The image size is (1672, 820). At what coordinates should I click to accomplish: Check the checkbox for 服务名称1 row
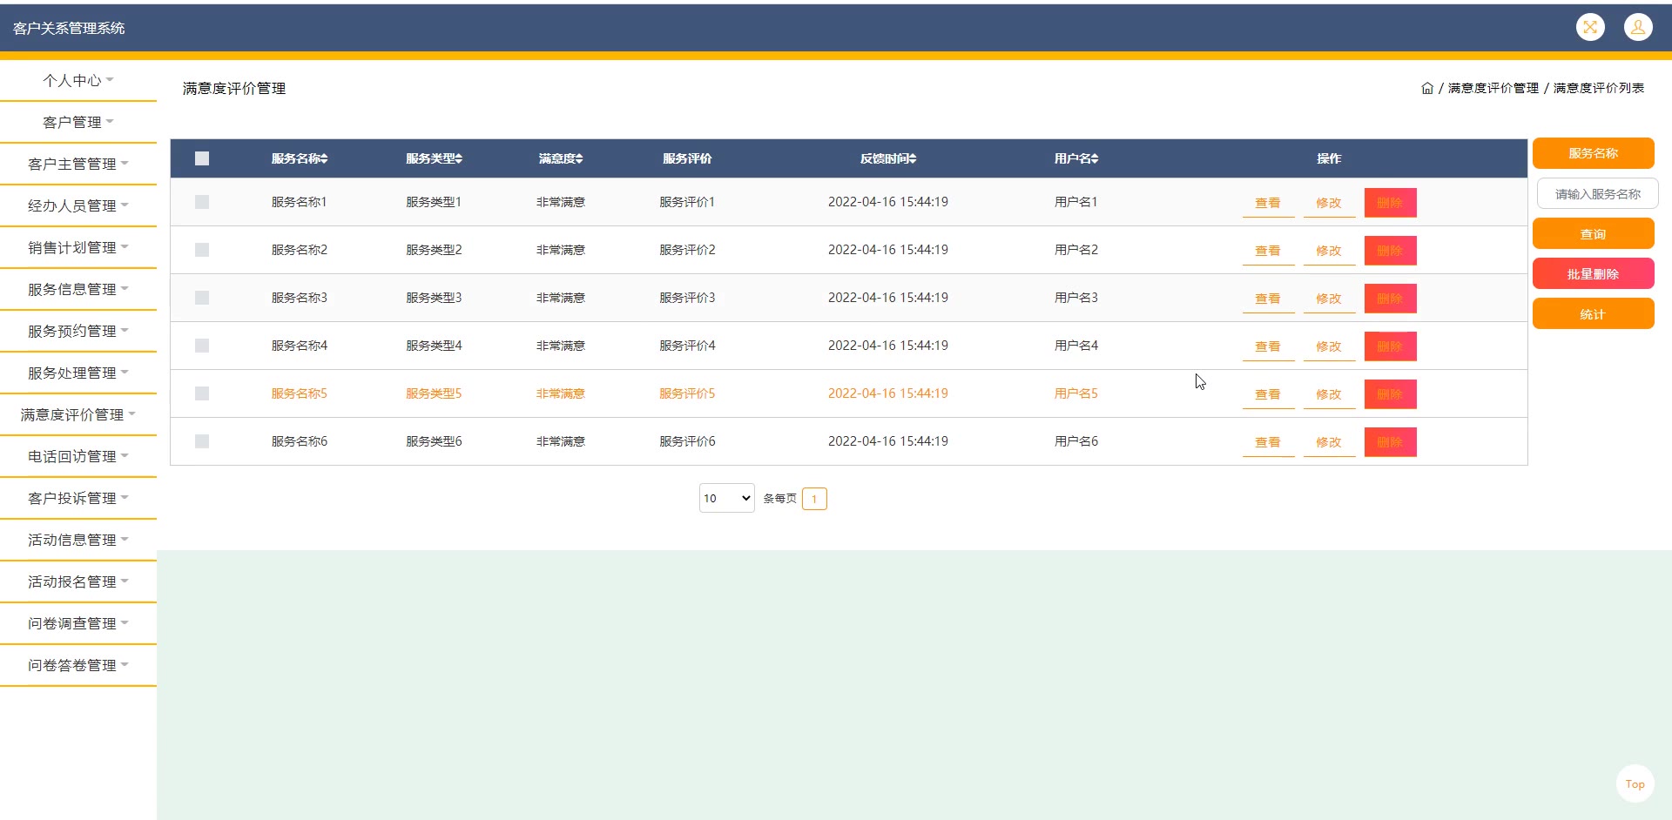click(x=202, y=202)
